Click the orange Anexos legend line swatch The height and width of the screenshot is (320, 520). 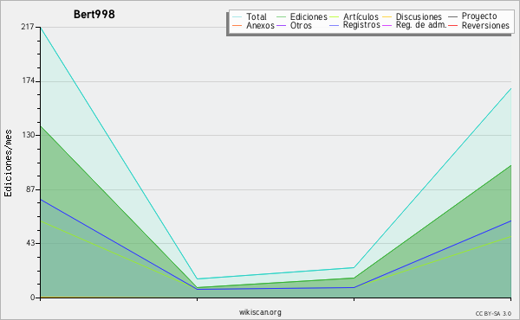[237, 25]
